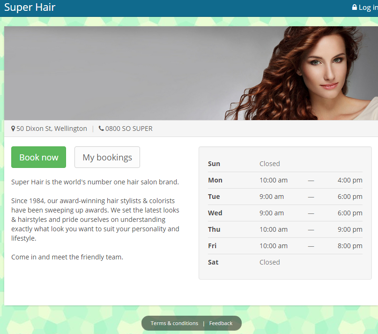Click Monday's 4:00 pm closing time
The height and width of the screenshot is (334, 378).
350,180
